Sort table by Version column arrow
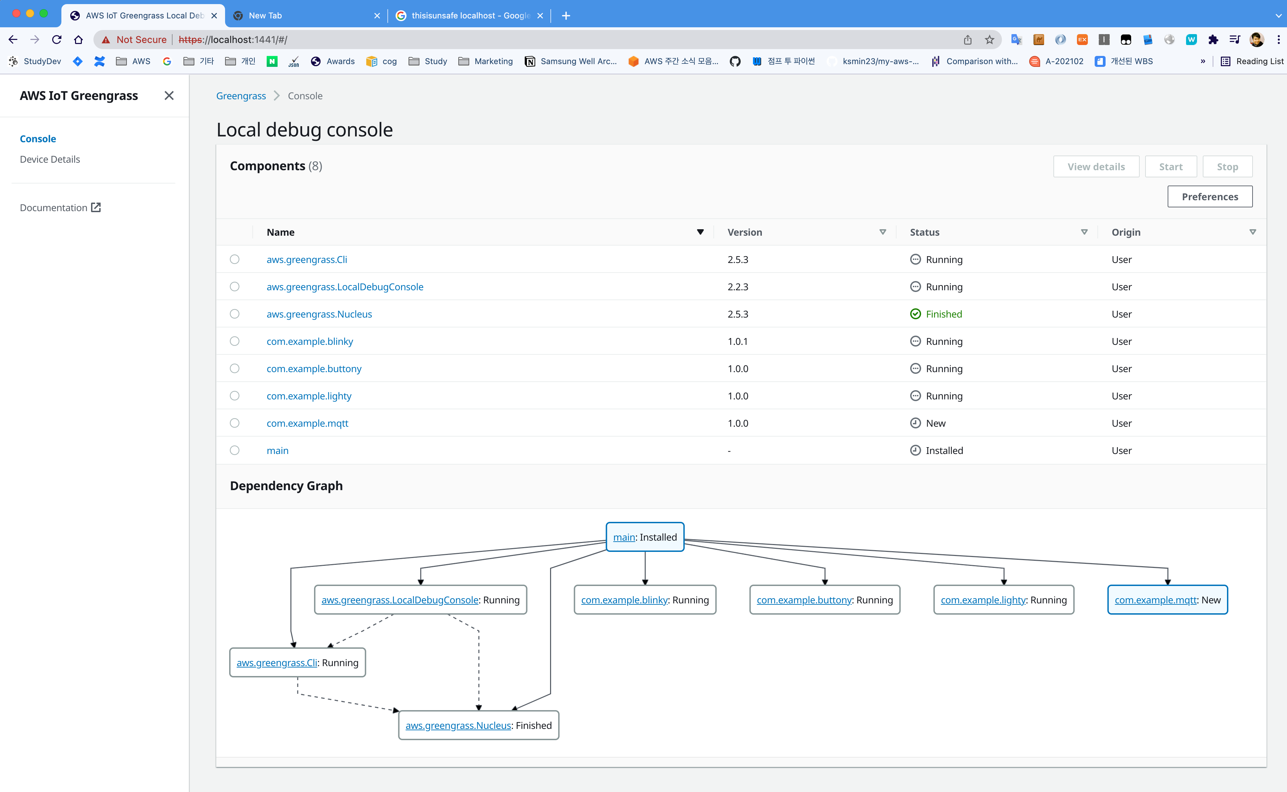 (882, 232)
